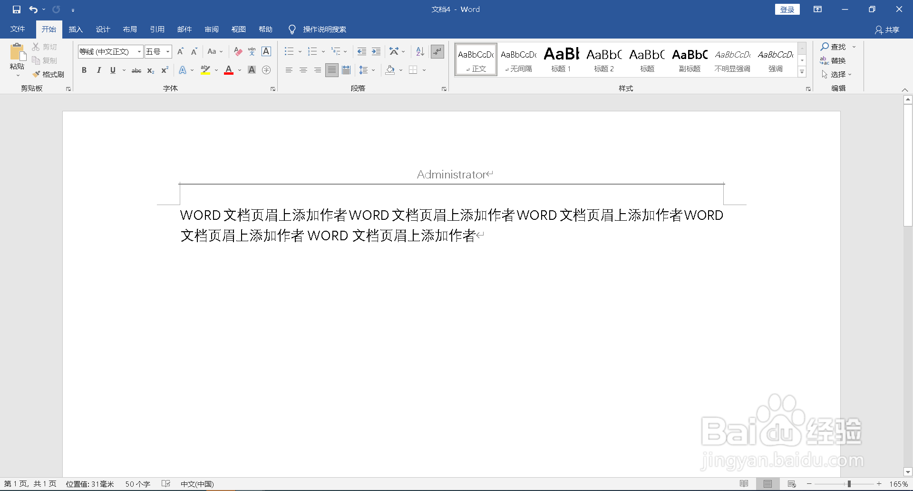This screenshot has height=491, width=913.
Task: Expand the styles gallery more arrow
Action: tap(802, 72)
